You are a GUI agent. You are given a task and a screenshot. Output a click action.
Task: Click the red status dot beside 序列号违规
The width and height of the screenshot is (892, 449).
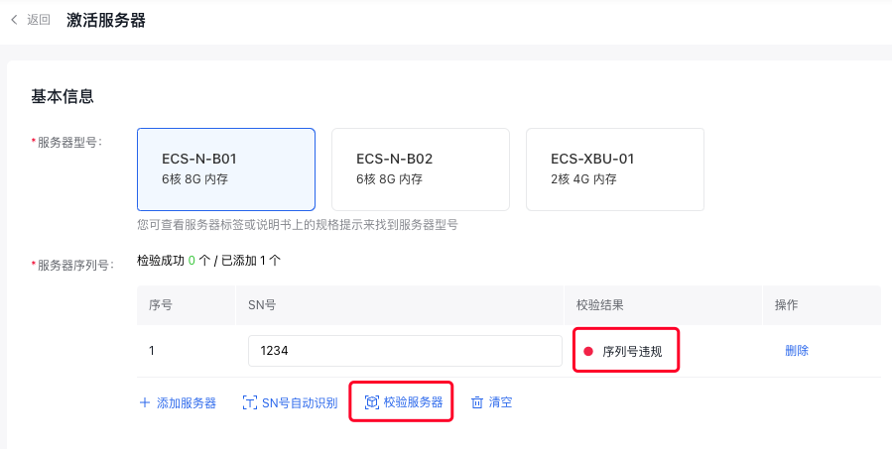(x=588, y=351)
